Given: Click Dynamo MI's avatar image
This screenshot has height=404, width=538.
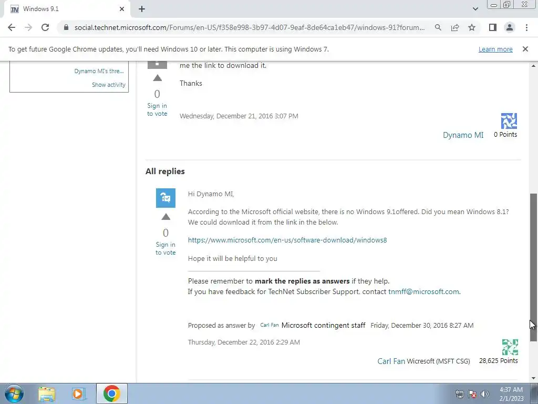Looking at the screenshot, I should pyautogui.click(x=509, y=121).
